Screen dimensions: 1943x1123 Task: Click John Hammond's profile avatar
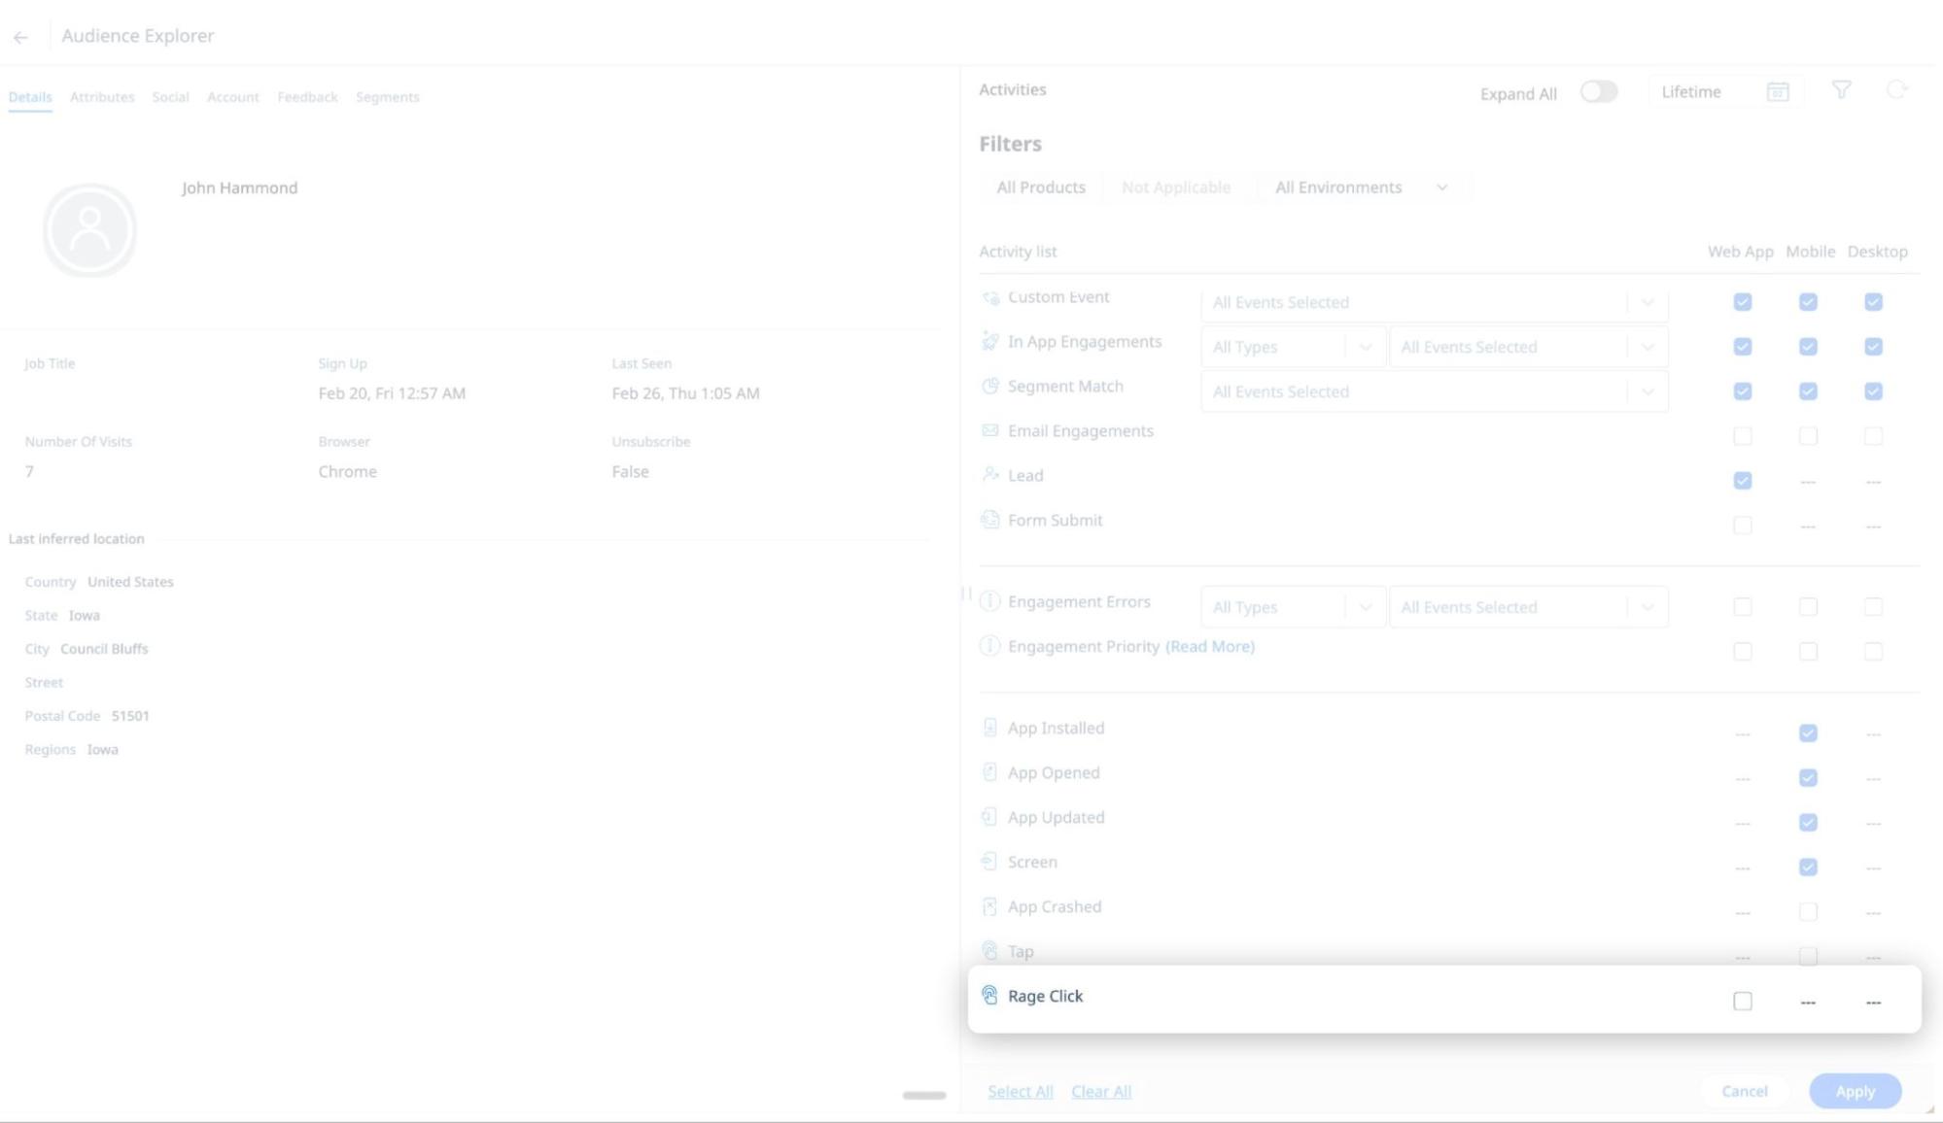click(x=89, y=229)
